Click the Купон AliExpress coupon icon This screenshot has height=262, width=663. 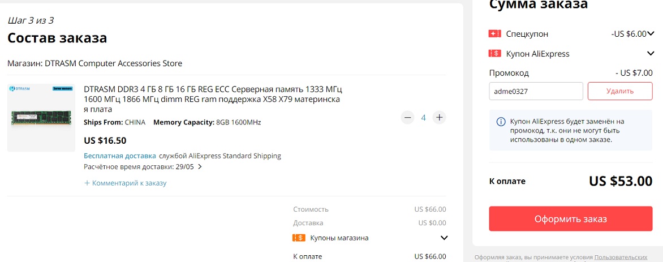pyautogui.click(x=495, y=54)
